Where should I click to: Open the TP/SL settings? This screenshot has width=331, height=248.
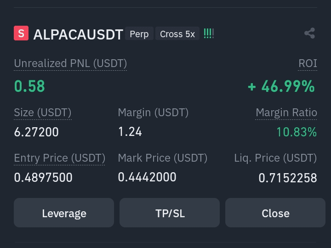[x=170, y=213]
